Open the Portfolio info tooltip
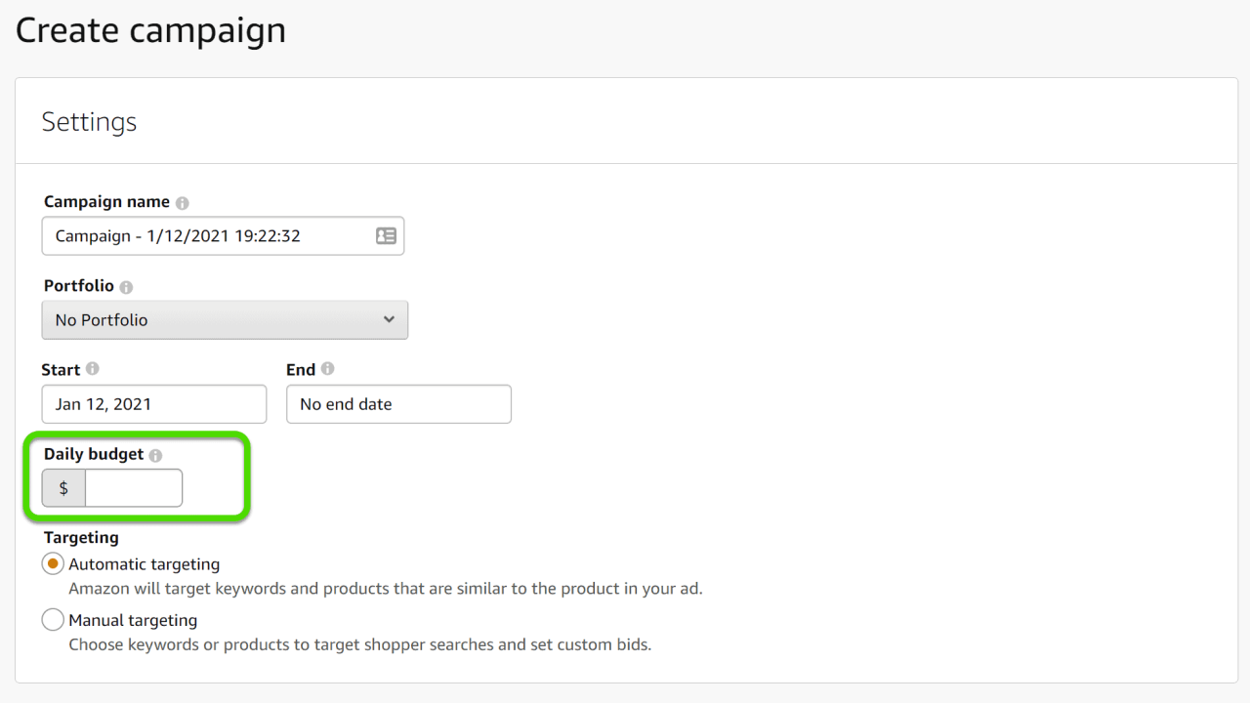 (x=126, y=286)
